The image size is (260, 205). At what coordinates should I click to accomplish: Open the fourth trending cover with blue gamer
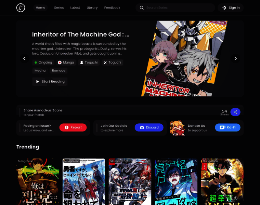point(176,182)
